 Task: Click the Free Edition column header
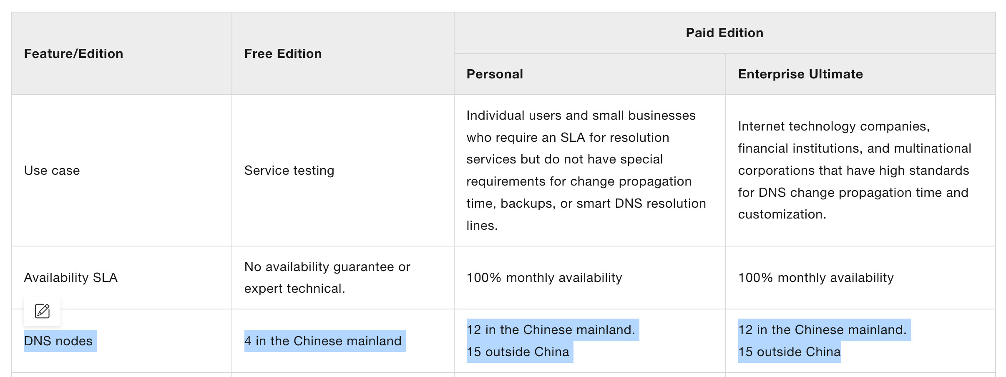coord(283,54)
